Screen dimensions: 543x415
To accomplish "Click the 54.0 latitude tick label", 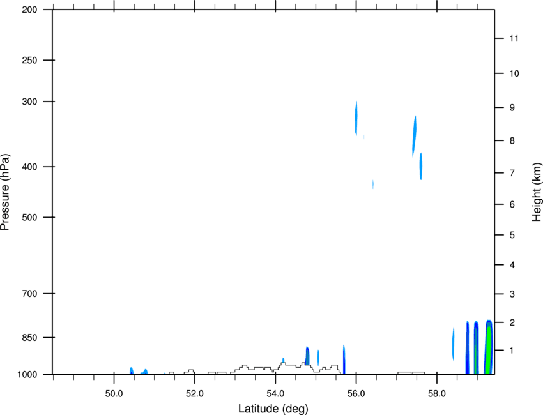I will [x=275, y=394].
